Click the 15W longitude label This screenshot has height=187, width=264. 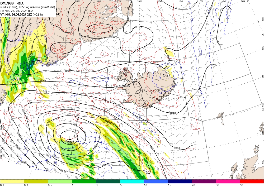click(160, 1)
